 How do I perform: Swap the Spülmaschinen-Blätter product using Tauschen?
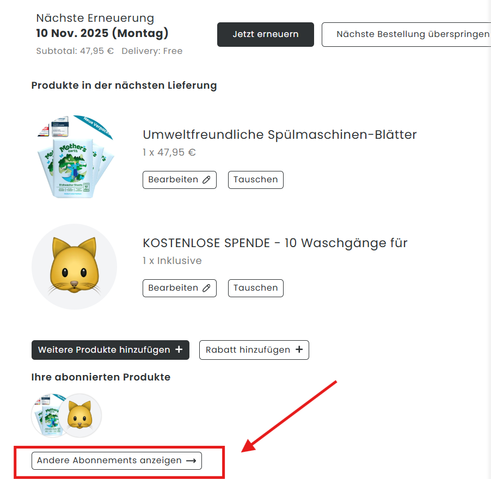(255, 180)
